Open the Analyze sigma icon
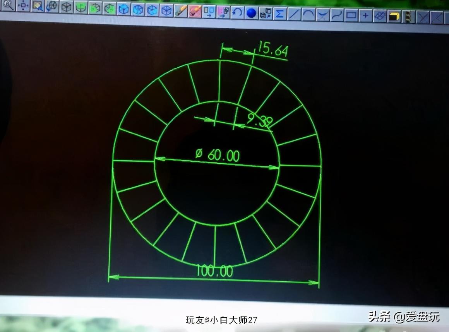 (x=279, y=14)
